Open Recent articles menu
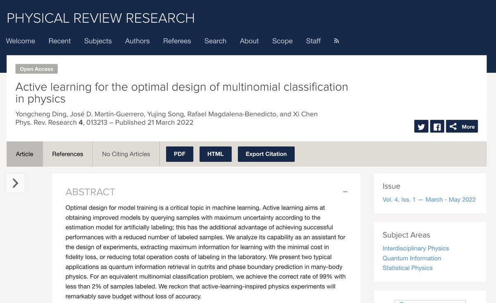The image size is (496, 303). pyautogui.click(x=60, y=41)
